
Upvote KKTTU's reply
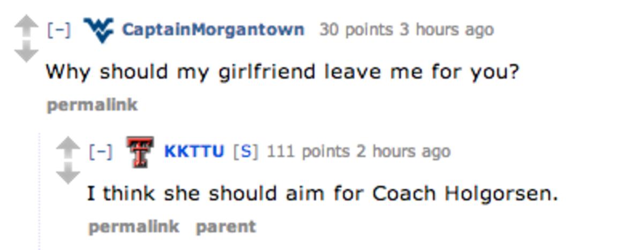pos(68,147)
